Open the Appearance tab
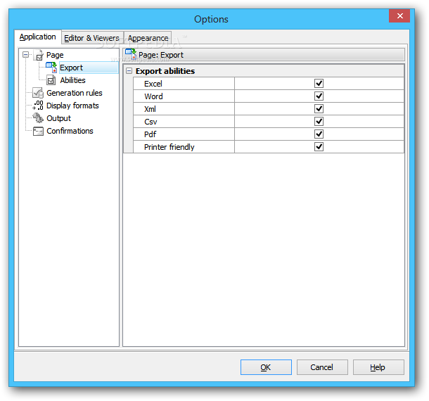The height and width of the screenshot is (401, 429). click(x=148, y=38)
